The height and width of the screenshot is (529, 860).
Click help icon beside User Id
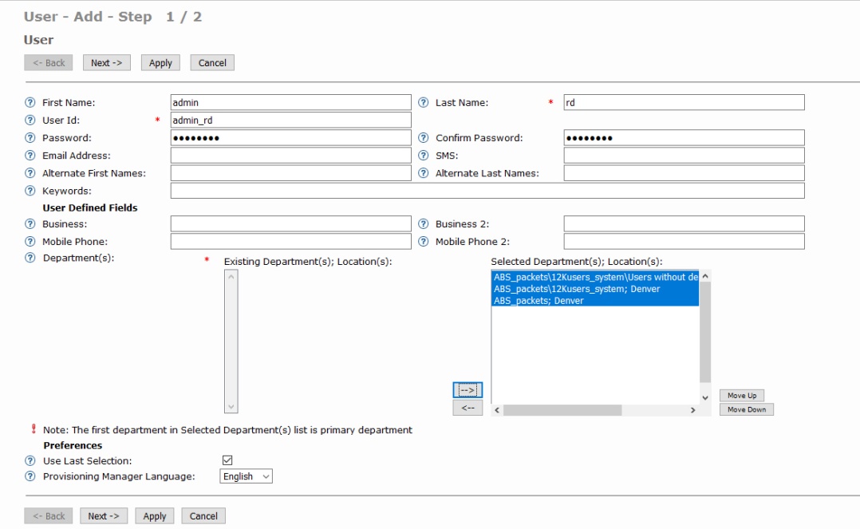(30, 120)
